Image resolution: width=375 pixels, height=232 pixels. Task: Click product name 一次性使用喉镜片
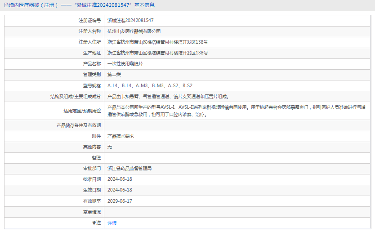pyautogui.click(x=125, y=64)
